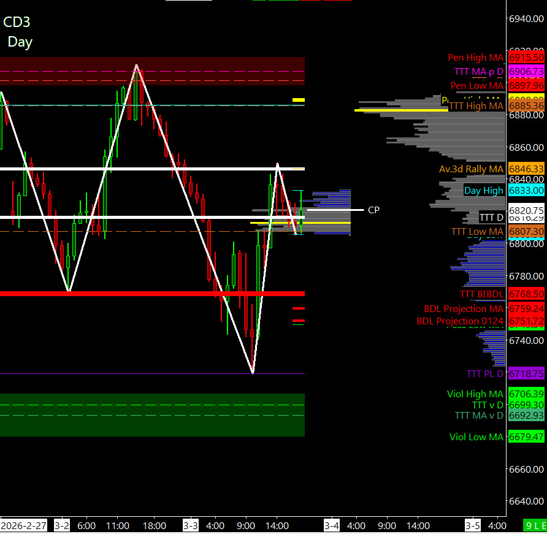
Task: Click the purple TTT PL D label
Action: pyautogui.click(x=484, y=374)
